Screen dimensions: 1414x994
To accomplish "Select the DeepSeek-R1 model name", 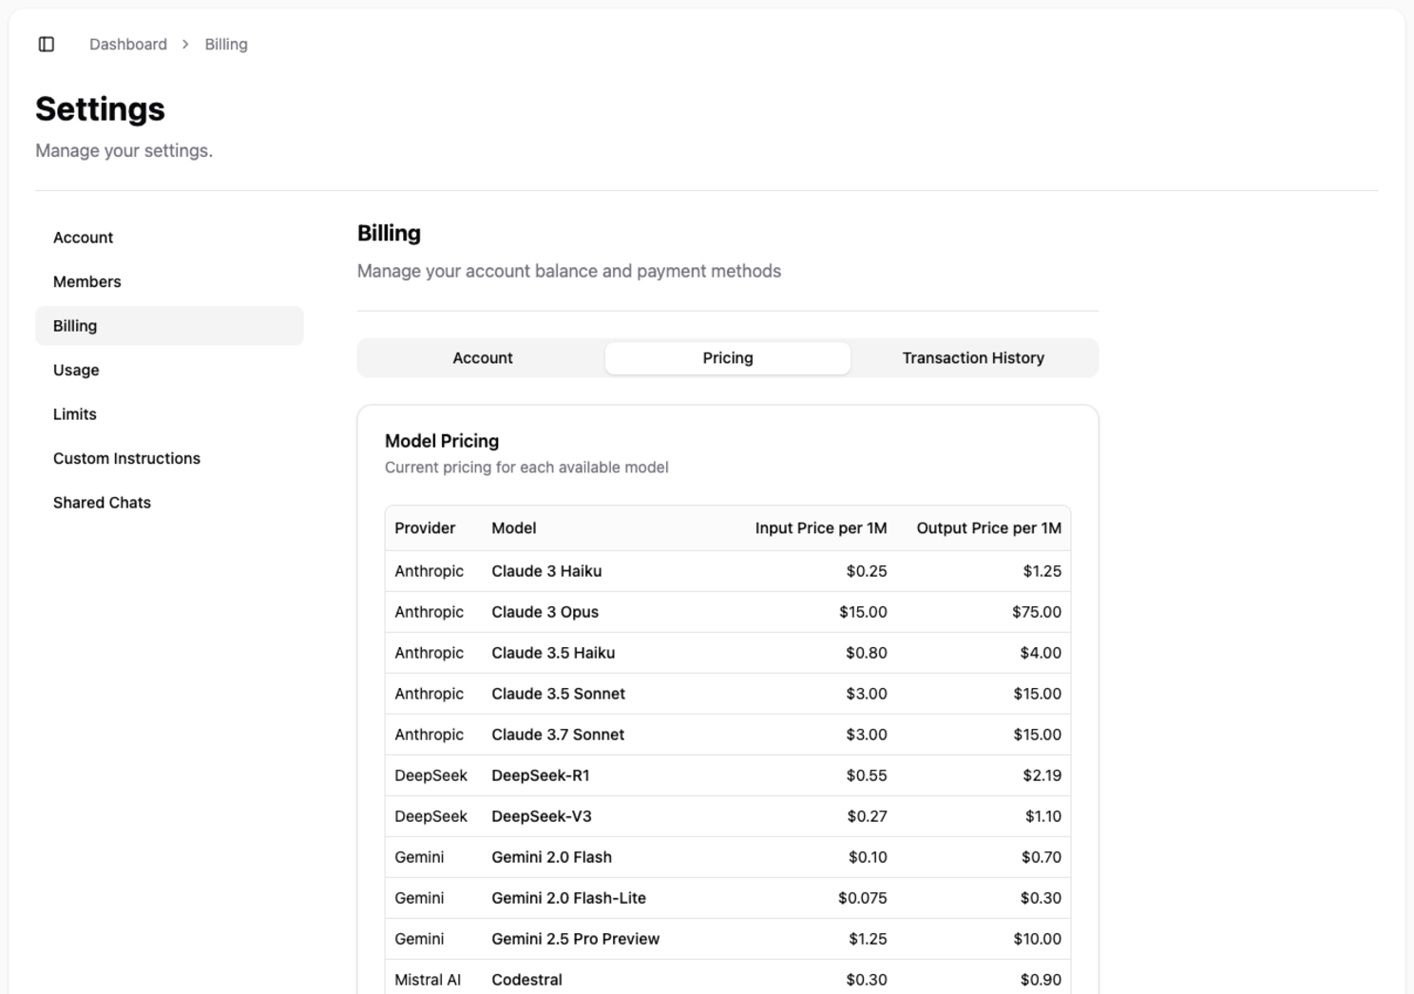I will point(541,775).
